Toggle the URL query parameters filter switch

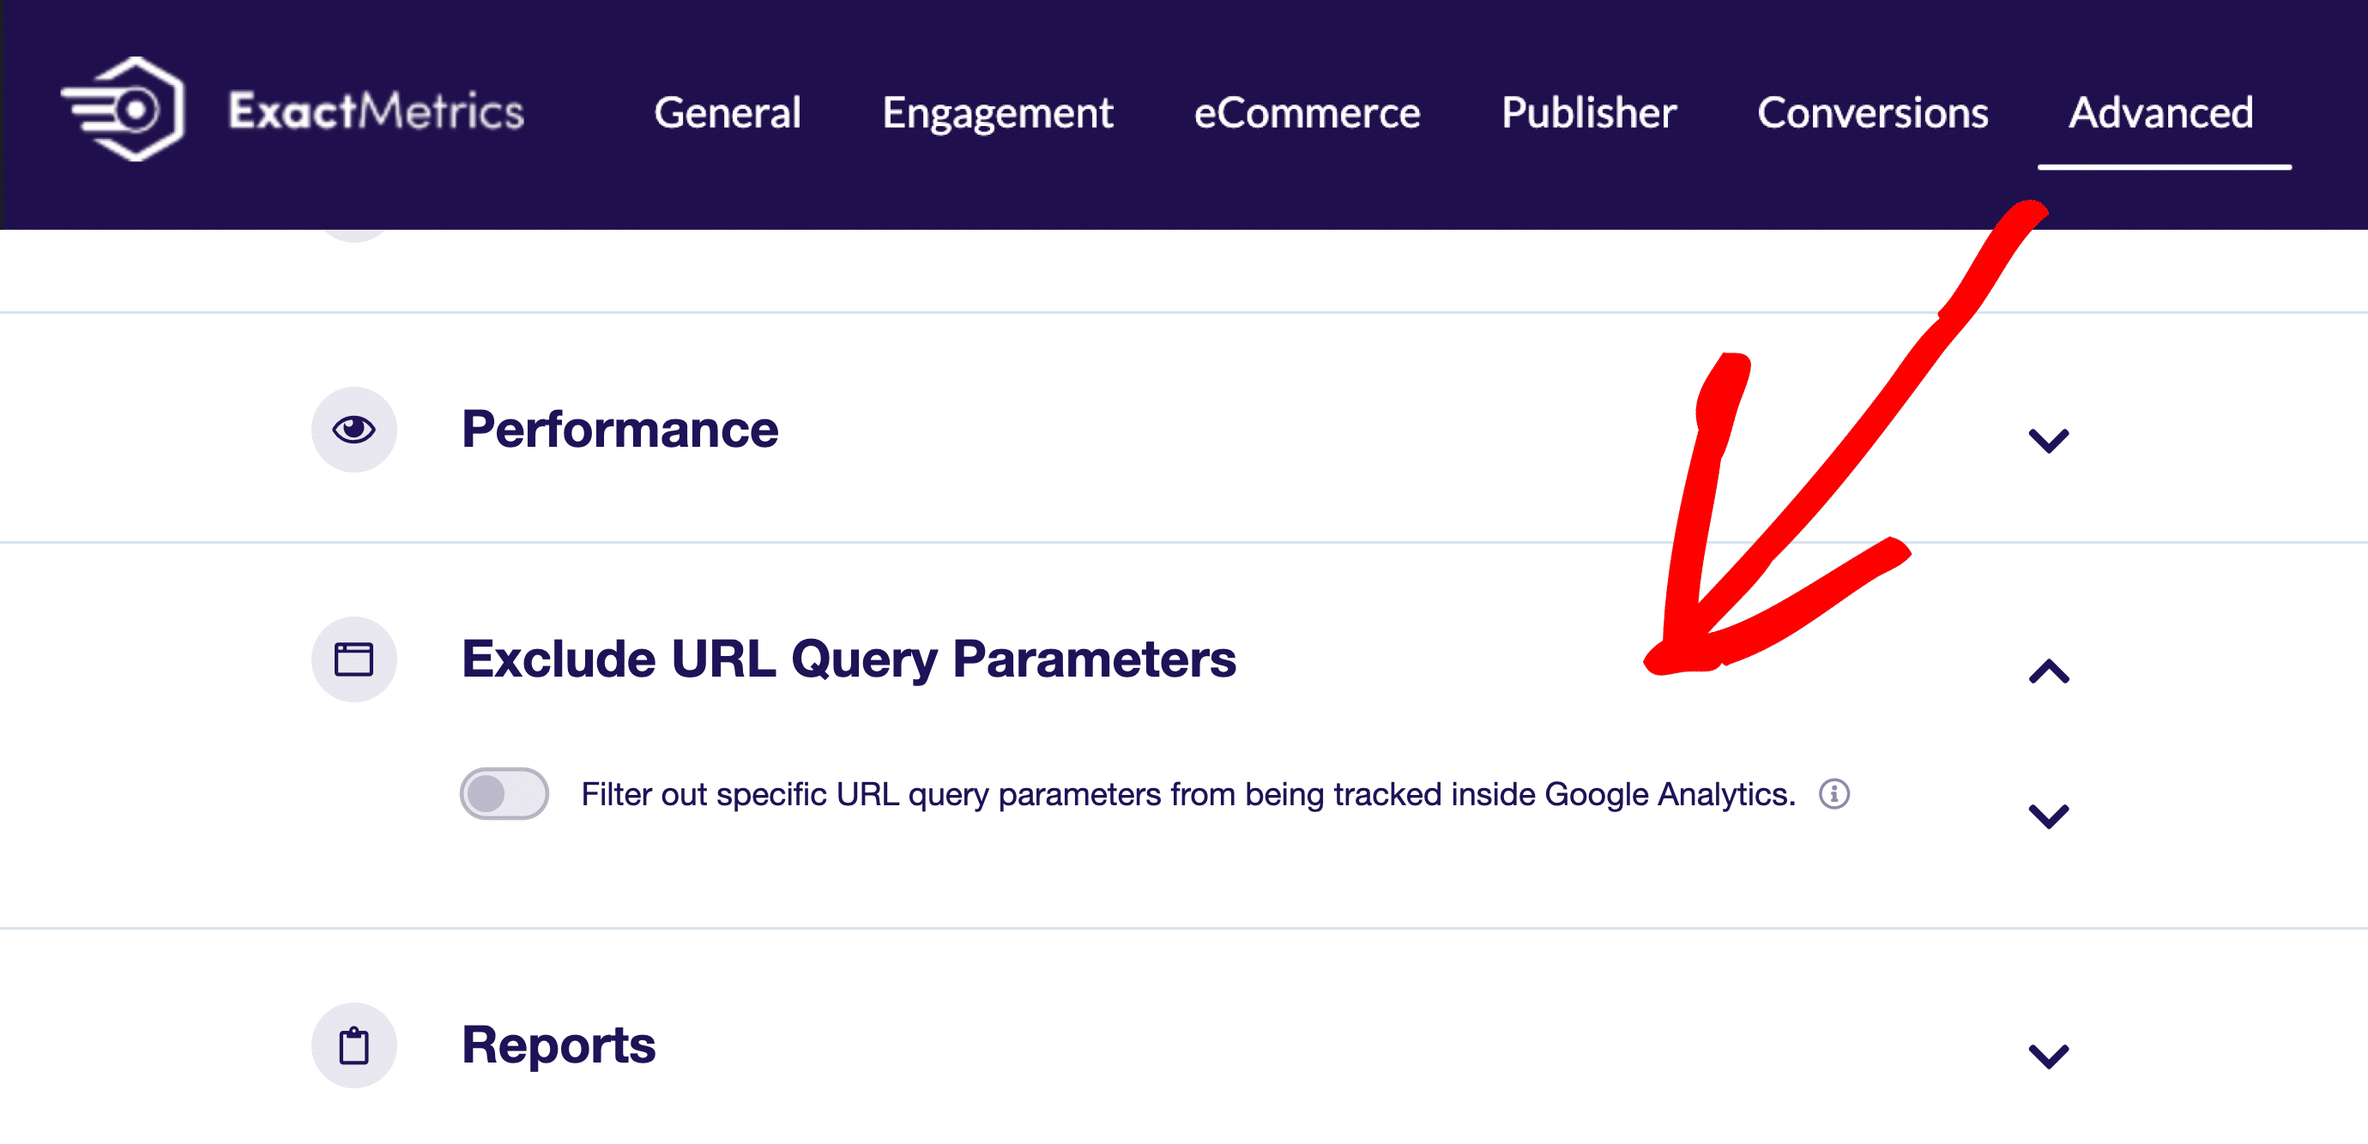[x=504, y=793]
